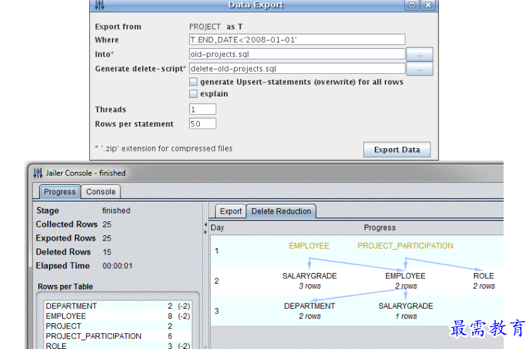Select PROJECT row in Rows per Table
The width and height of the screenshot is (531, 349).
click(118, 327)
